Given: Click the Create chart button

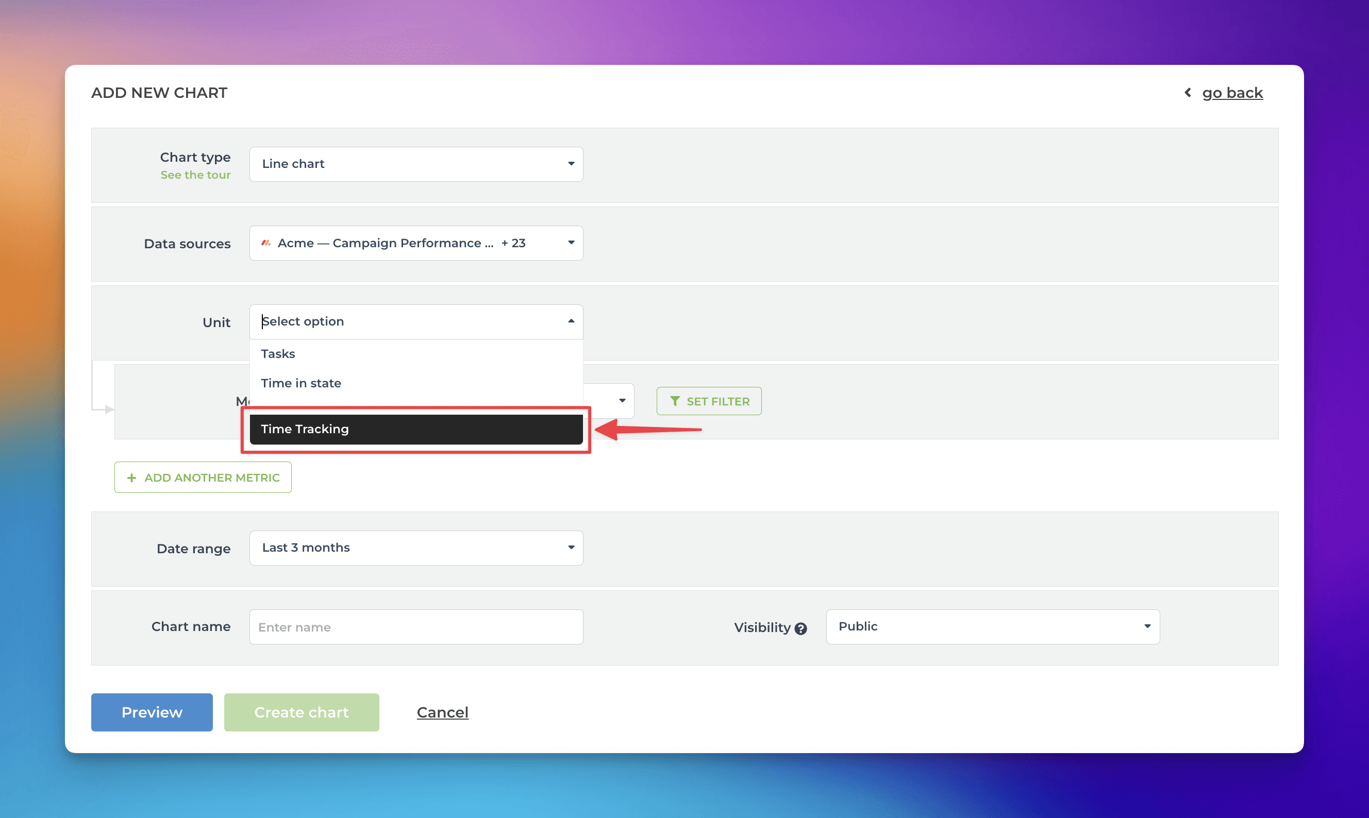Looking at the screenshot, I should [301, 712].
